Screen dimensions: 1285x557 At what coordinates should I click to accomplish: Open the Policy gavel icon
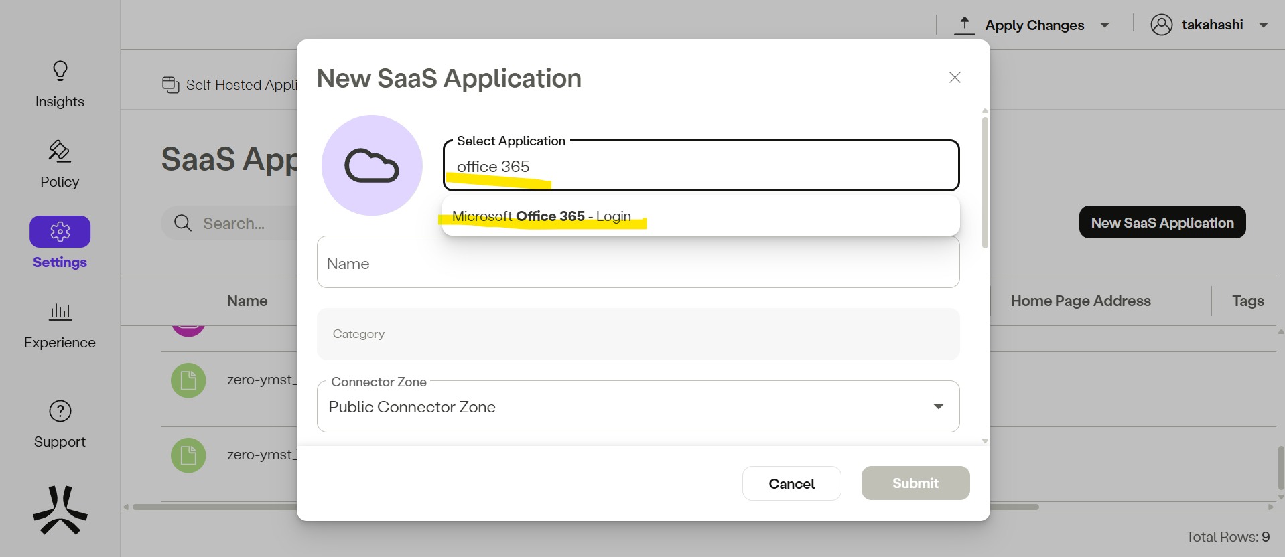(60, 151)
